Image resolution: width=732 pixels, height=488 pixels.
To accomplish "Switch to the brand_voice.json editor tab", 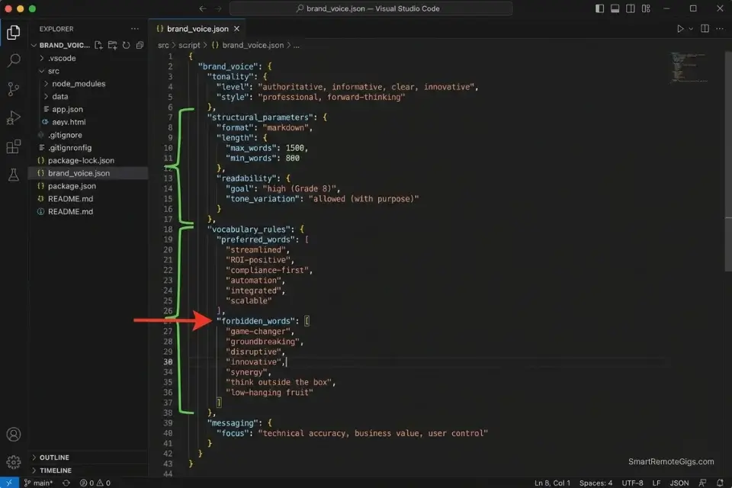I will click(x=198, y=29).
